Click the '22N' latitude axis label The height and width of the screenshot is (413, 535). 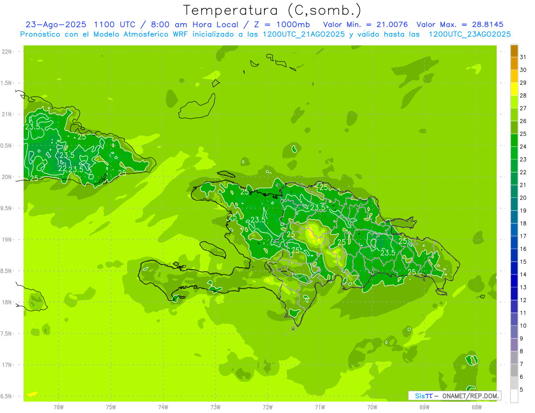coord(7,52)
